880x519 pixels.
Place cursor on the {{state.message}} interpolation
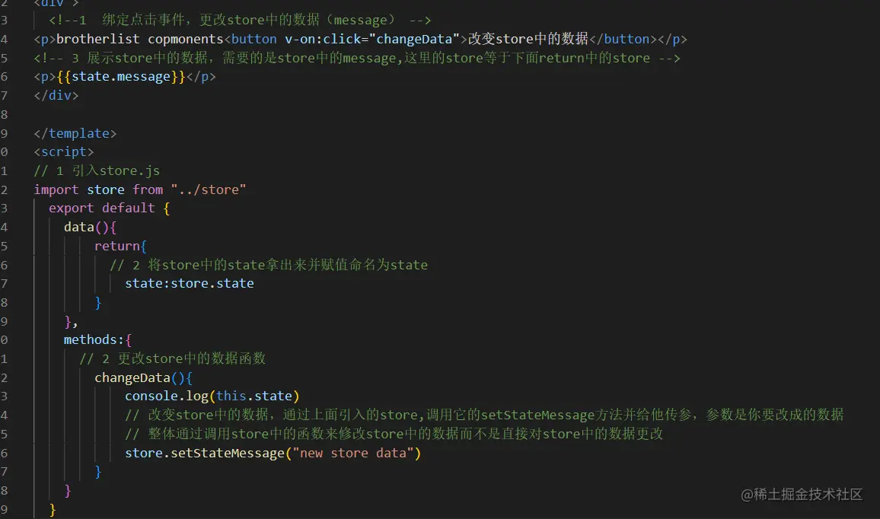point(120,77)
